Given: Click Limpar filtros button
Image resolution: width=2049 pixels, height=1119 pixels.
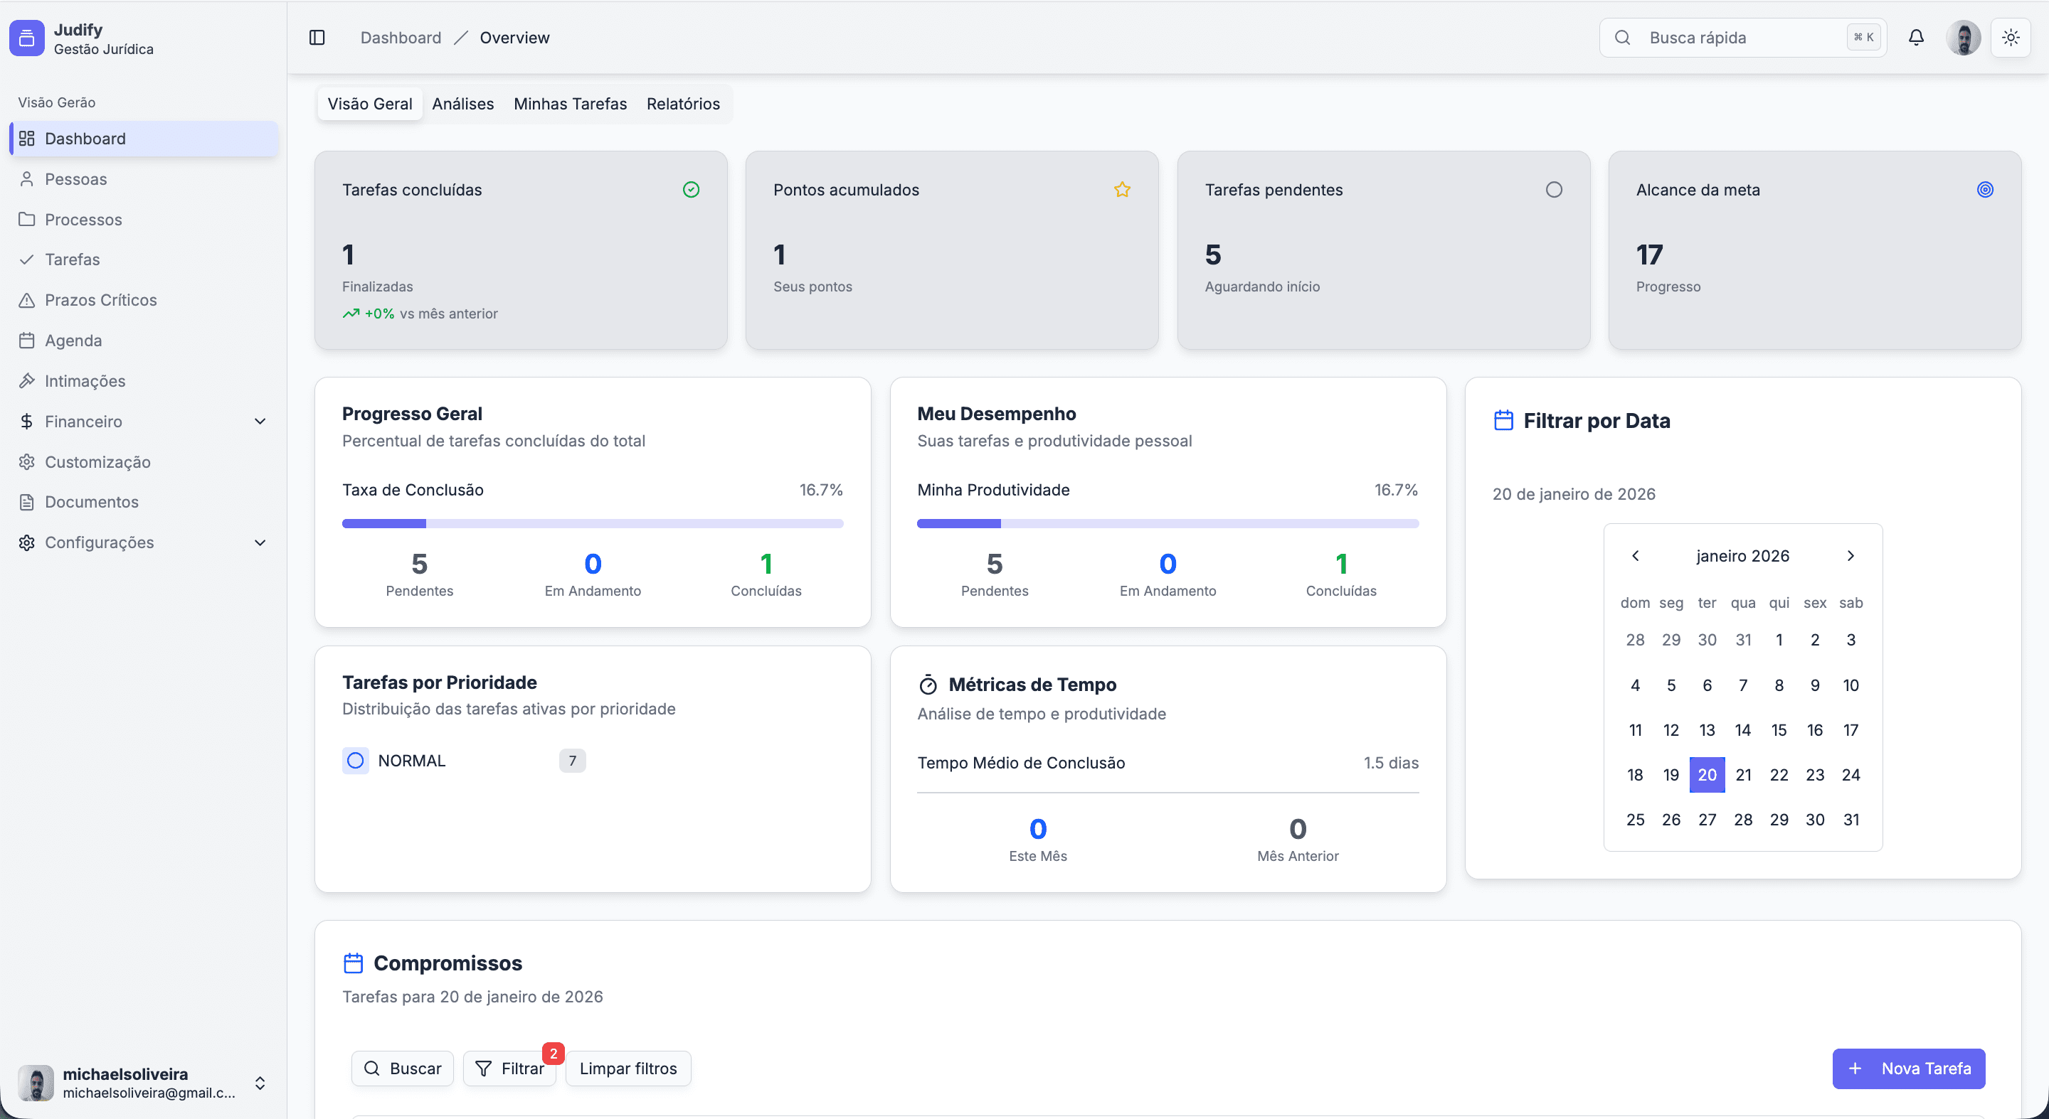Looking at the screenshot, I should pyautogui.click(x=628, y=1068).
